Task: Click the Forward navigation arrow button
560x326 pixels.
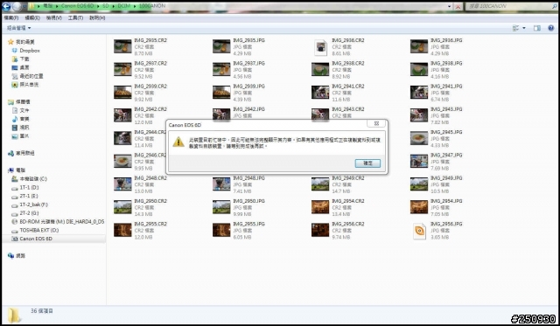Action: click(x=17, y=6)
